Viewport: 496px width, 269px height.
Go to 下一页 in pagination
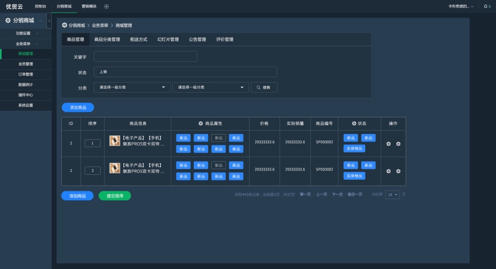pyautogui.click(x=337, y=195)
